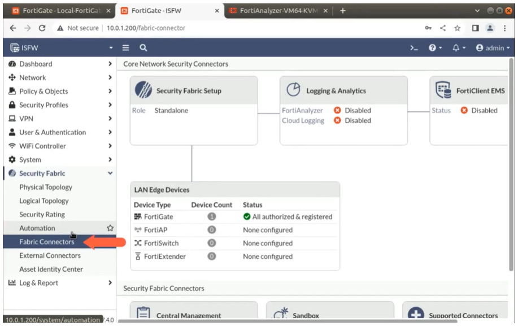518x330 pixels.
Task: Click the Logging & Analytics icon
Action: [293, 89]
